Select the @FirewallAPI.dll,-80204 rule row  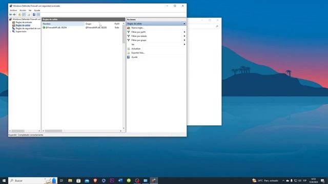pos(82,28)
